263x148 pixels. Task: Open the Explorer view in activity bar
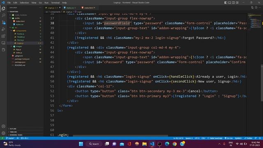[x=3, y=8]
